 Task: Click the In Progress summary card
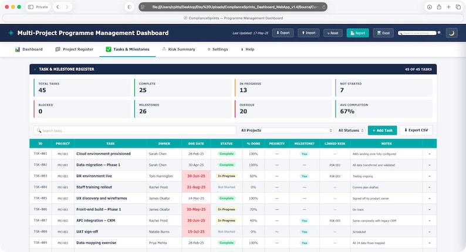283,87
